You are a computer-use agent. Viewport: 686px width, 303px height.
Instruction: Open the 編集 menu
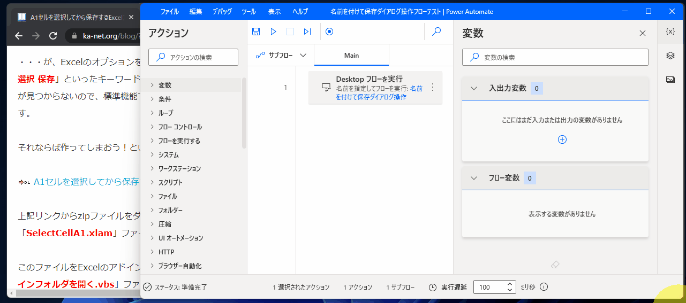tap(196, 11)
